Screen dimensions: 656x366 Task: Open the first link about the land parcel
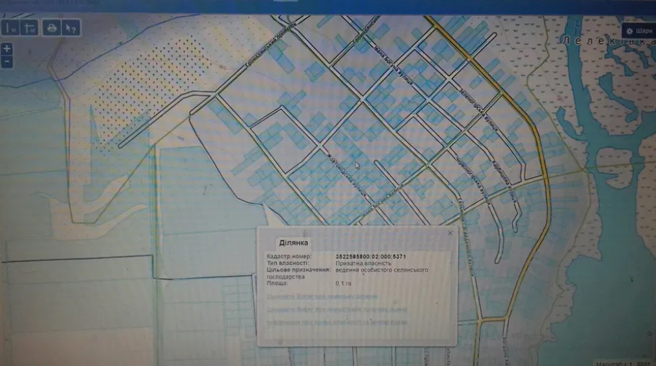tap(322, 296)
